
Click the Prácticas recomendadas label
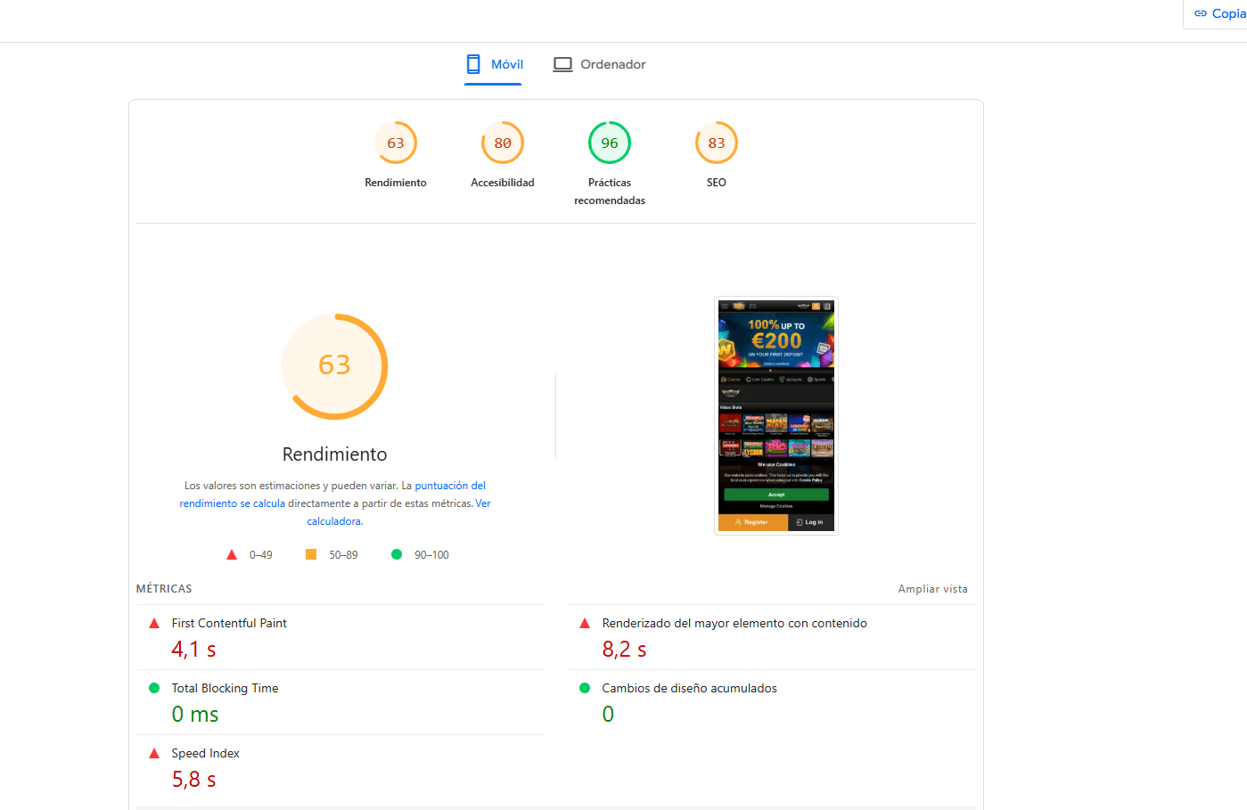(610, 192)
